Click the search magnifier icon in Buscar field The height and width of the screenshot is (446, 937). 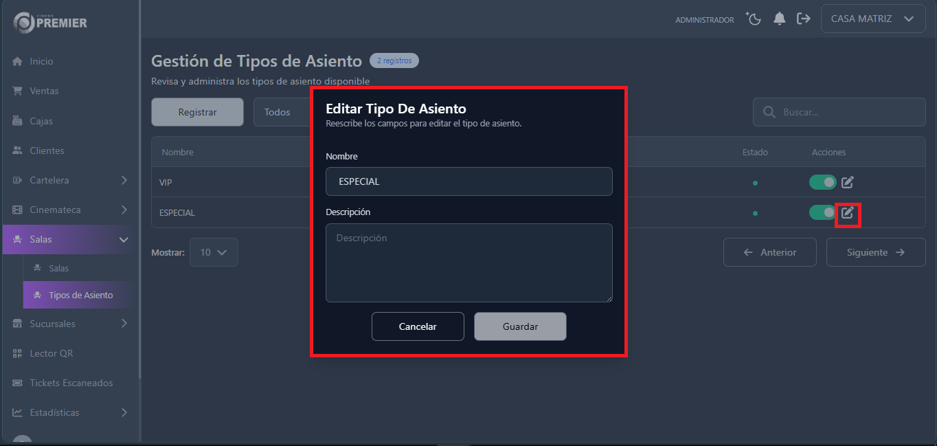pos(769,111)
